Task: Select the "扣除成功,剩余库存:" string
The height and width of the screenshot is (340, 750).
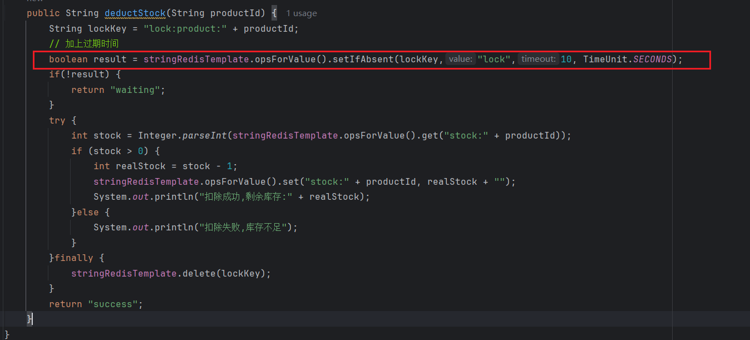Action: pyautogui.click(x=246, y=196)
